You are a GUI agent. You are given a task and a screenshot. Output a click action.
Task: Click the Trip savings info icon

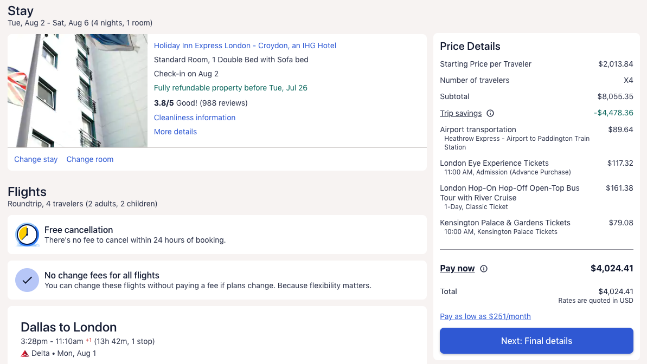[490, 113]
